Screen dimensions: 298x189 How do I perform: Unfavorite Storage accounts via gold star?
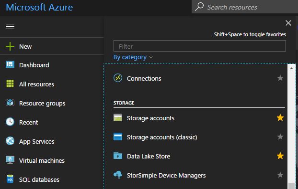click(x=280, y=117)
